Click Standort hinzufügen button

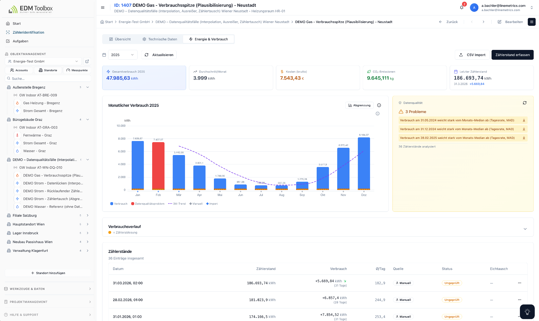48,273
